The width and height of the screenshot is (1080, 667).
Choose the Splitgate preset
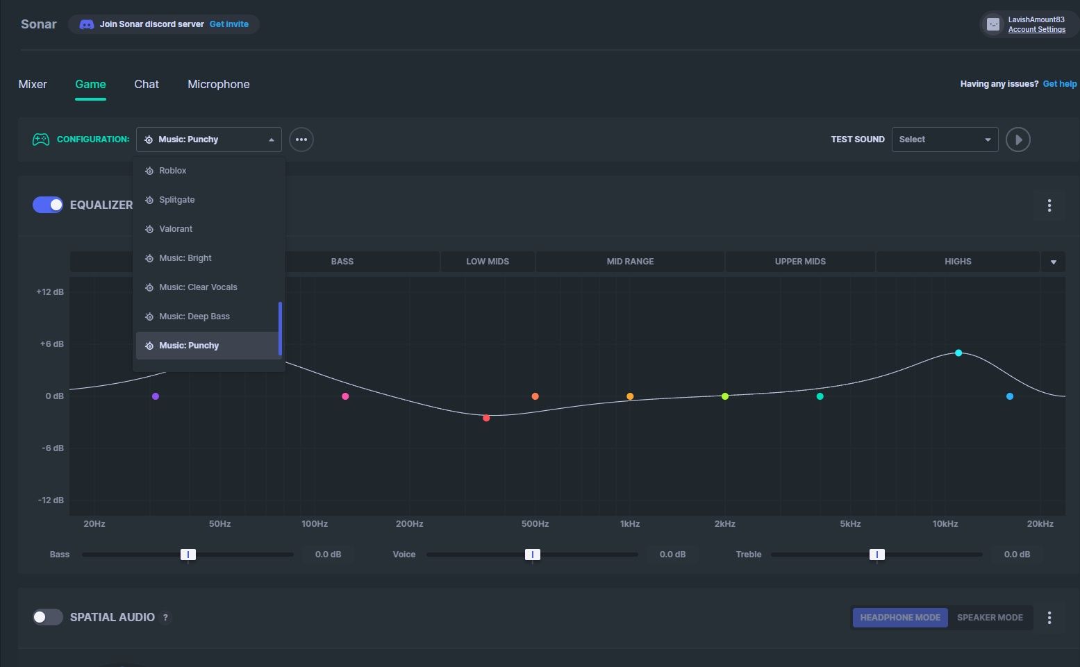coord(208,200)
